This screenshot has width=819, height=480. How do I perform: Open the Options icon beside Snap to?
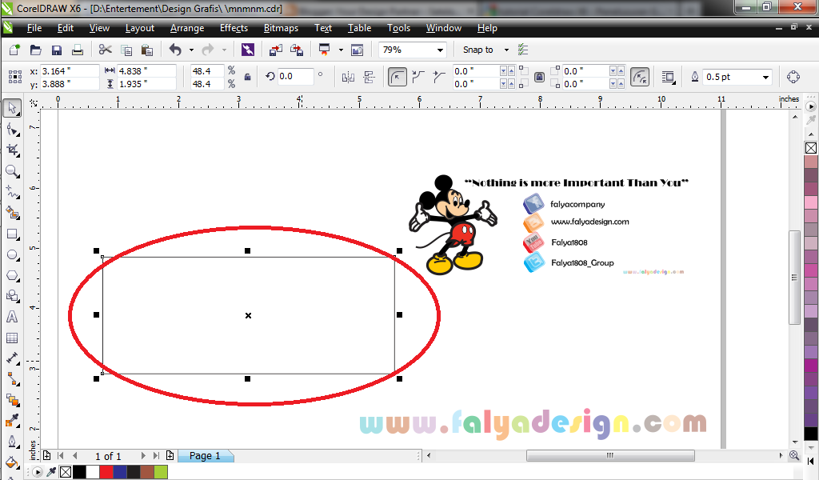523,50
